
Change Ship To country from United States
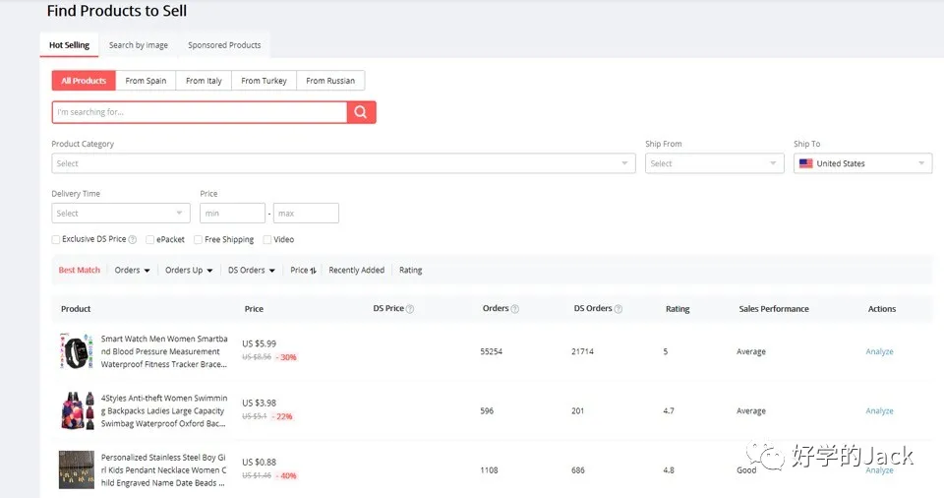click(862, 163)
